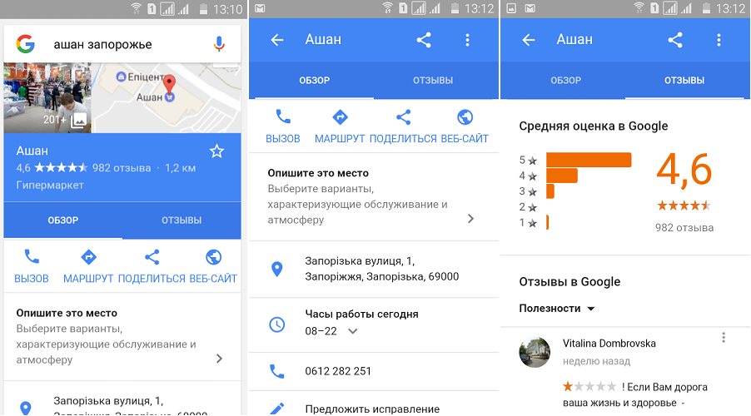The width and height of the screenshot is (751, 416).
Task: Select ОБЗОР tab in right screen
Action: 565,81
